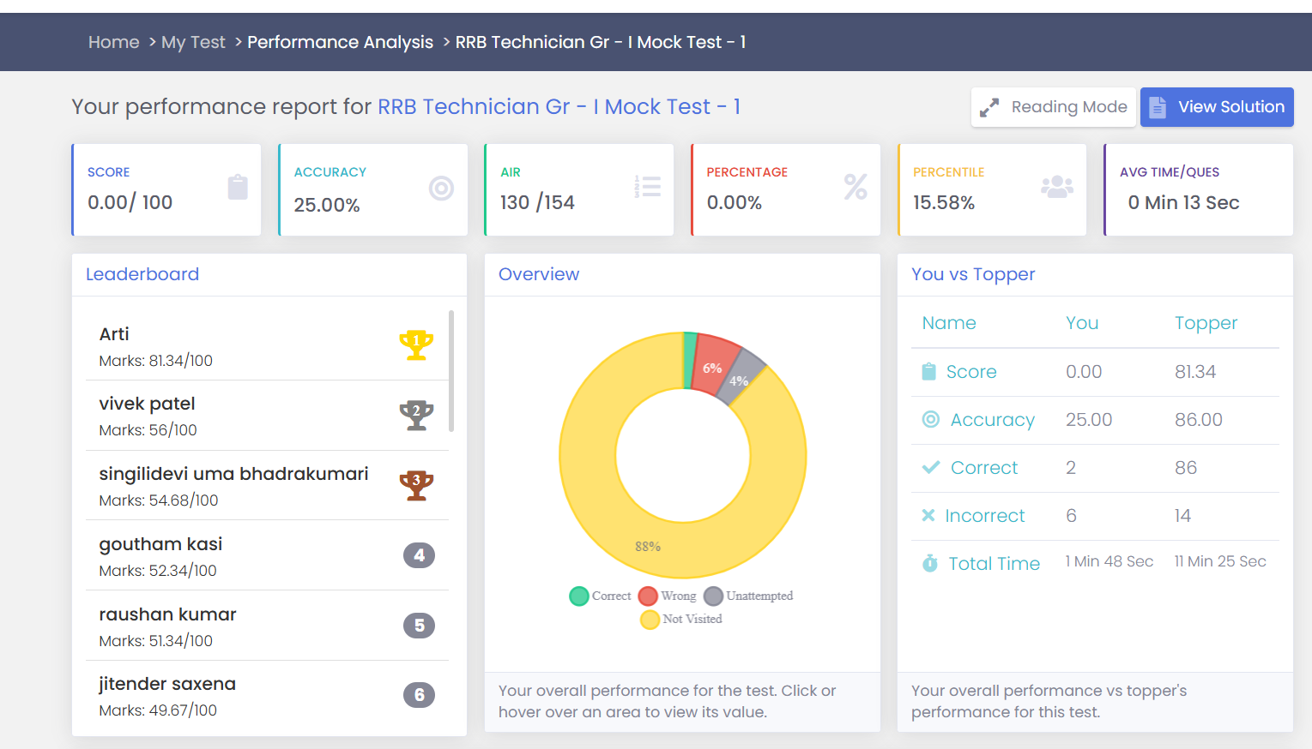Click Marks: 56/100 under vivek patel
This screenshot has height=749, width=1312.
(148, 430)
